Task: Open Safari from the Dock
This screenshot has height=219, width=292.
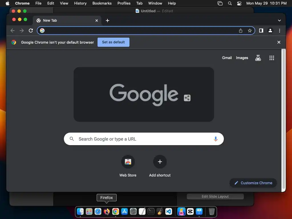Action: coord(98,212)
